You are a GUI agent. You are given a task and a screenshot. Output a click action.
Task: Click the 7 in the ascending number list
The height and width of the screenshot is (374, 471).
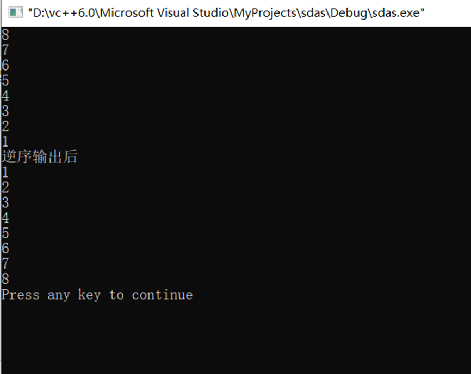[x=5, y=264]
